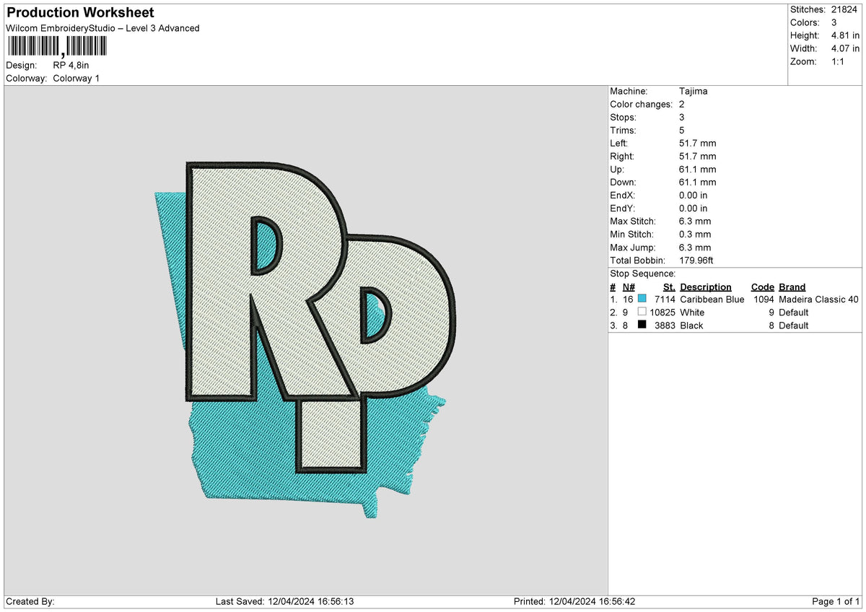Click the 'Left:' label
Image resolution: width=866 pixels, height=612 pixels.
pyautogui.click(x=619, y=144)
